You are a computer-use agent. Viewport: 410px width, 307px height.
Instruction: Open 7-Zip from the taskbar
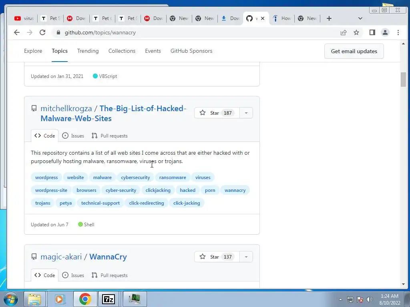109,299
